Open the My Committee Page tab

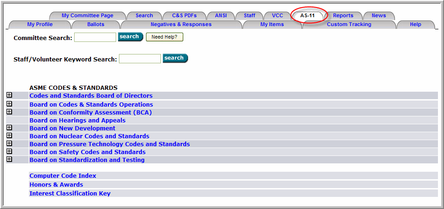[88, 16]
